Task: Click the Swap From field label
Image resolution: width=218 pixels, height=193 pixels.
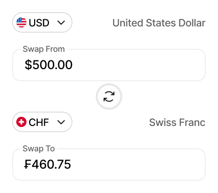Action: [x=44, y=49]
